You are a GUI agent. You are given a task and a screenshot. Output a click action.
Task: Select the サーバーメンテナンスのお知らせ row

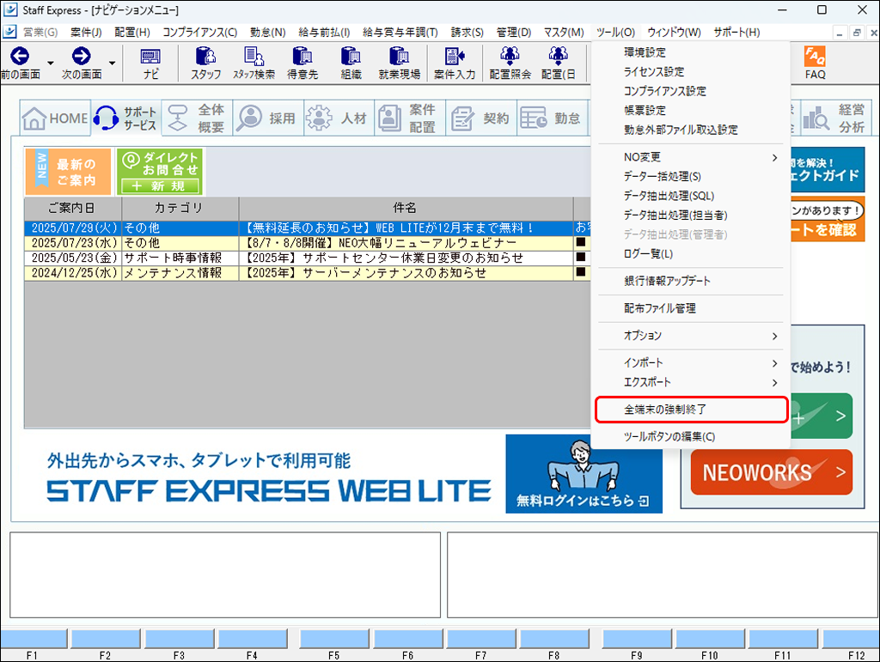click(x=307, y=273)
